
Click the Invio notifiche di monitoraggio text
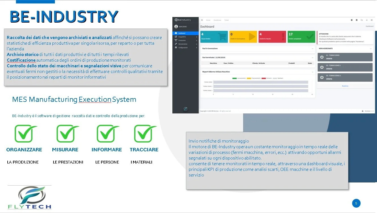click(x=219, y=141)
